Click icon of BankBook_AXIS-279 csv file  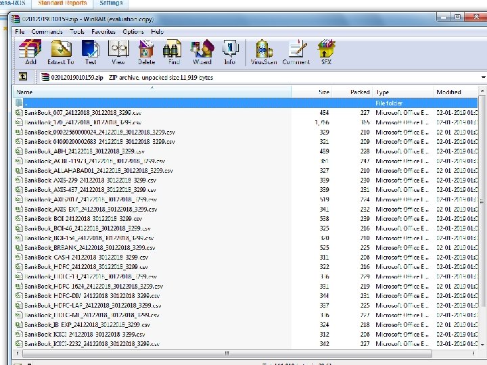(x=19, y=180)
